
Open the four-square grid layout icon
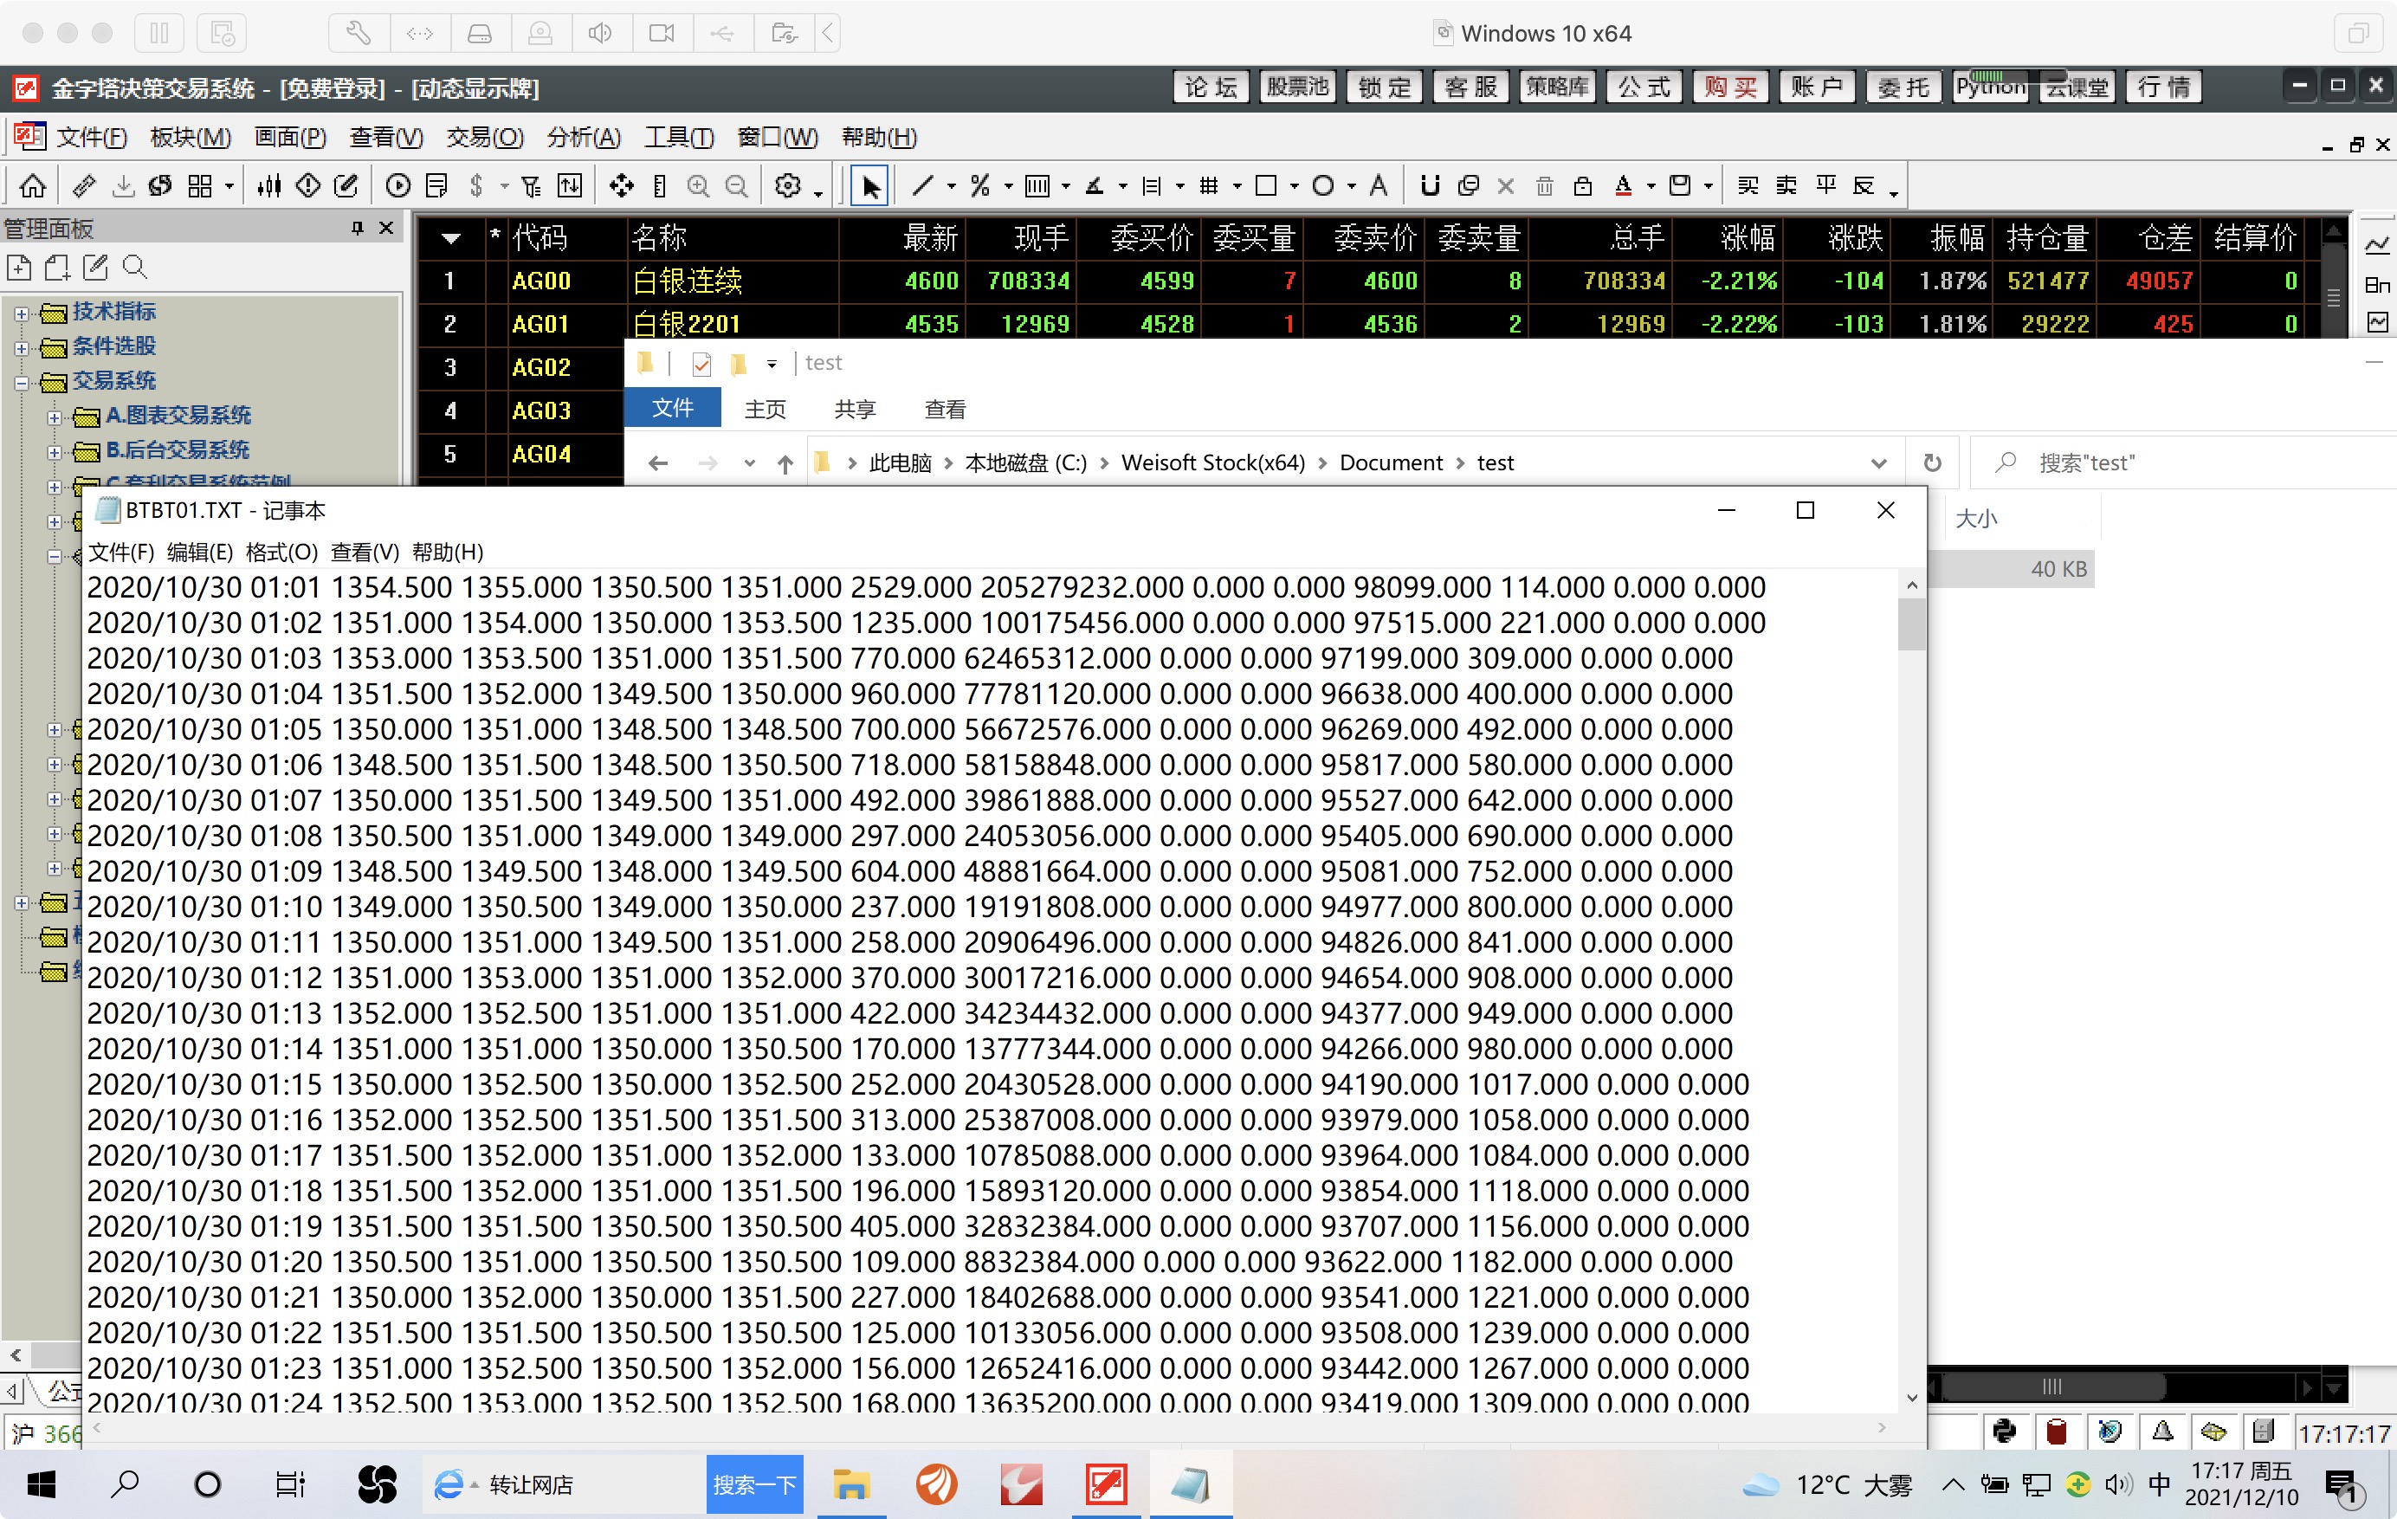[200, 185]
